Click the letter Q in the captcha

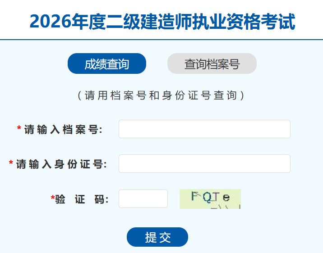coord(207,198)
